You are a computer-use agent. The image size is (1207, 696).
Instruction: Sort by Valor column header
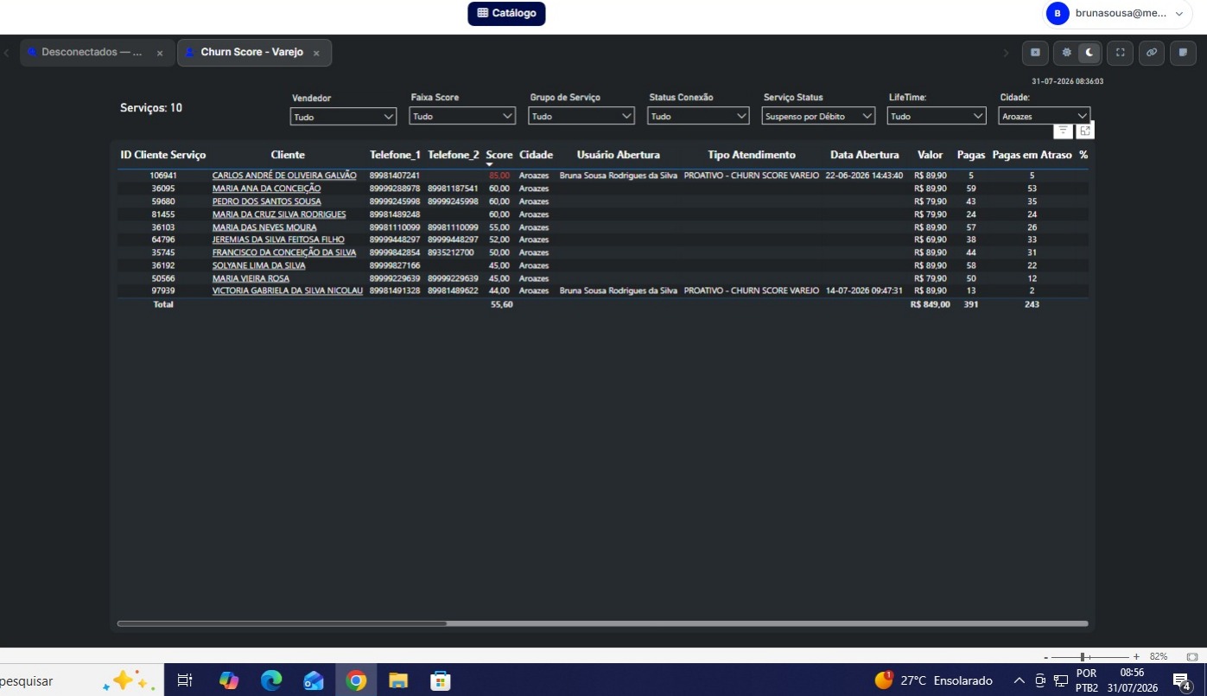930,155
